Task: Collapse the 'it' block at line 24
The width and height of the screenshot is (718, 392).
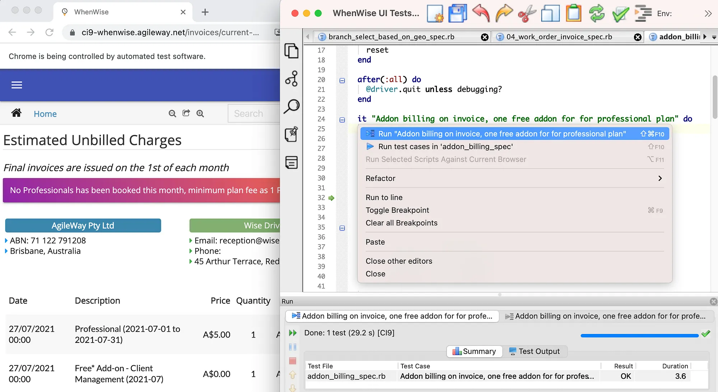Action: 342,120
